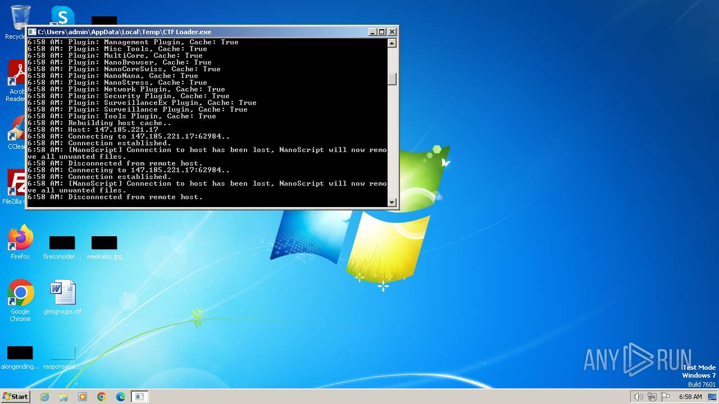Switch to the CTF Loader console taskbar button

(140, 397)
